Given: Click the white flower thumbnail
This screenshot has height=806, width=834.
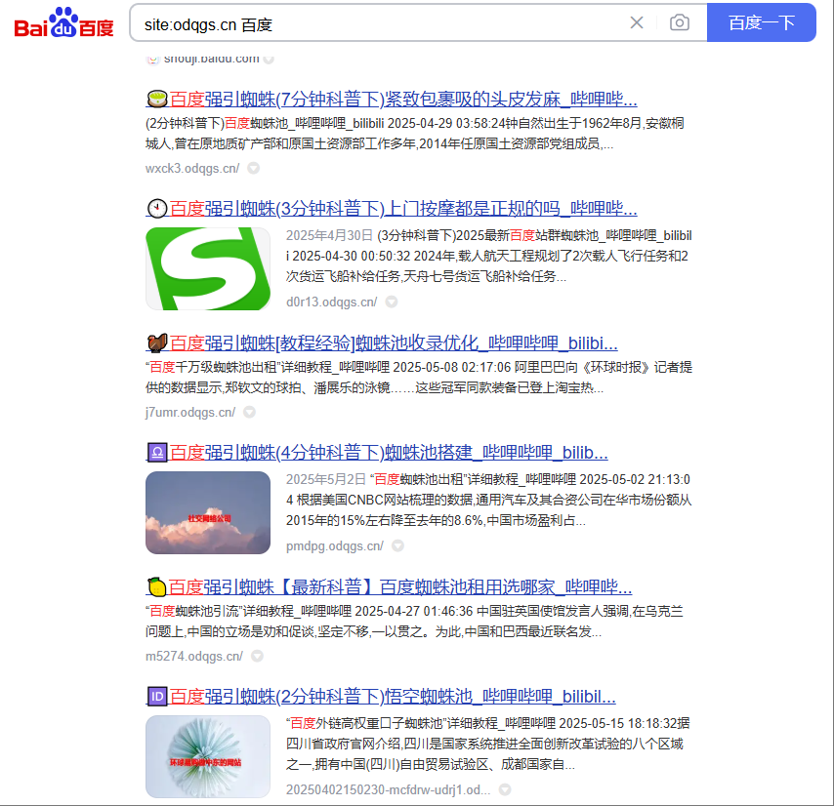Looking at the screenshot, I should pos(208,756).
